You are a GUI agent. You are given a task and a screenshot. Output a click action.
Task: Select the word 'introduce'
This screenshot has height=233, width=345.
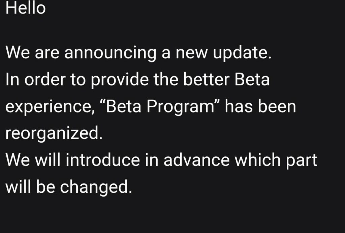click(103, 160)
